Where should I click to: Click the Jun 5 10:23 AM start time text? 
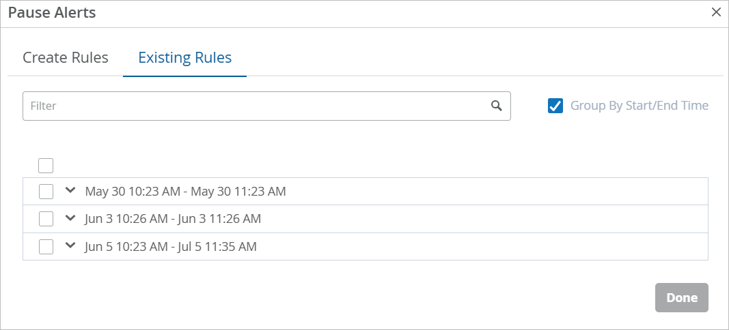click(126, 247)
